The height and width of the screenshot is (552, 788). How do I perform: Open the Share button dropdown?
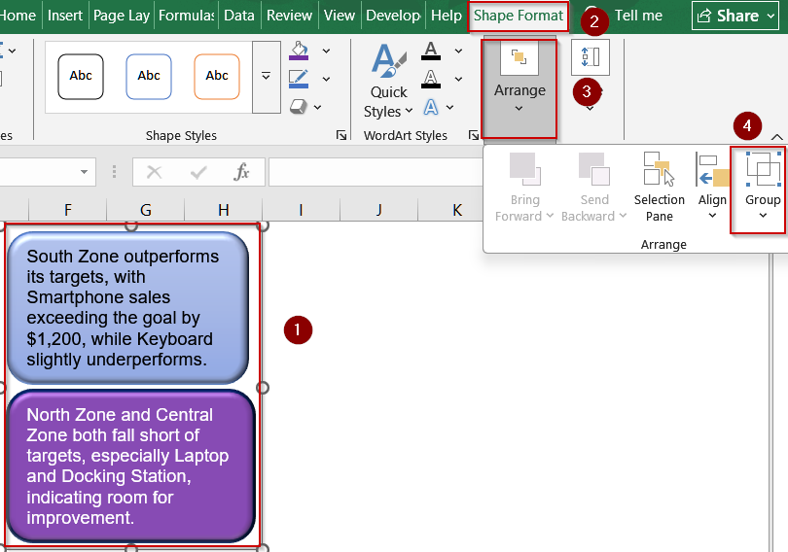(771, 17)
